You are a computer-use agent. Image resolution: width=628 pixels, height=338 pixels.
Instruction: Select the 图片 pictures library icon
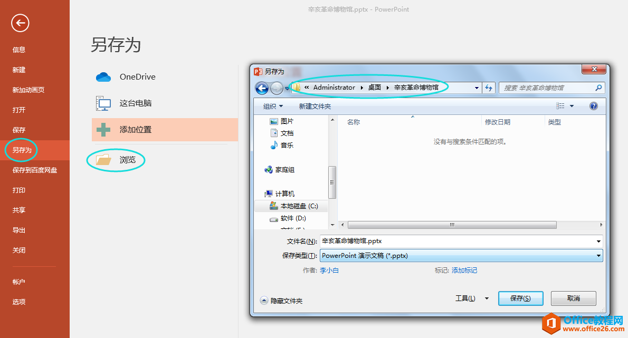(x=274, y=121)
